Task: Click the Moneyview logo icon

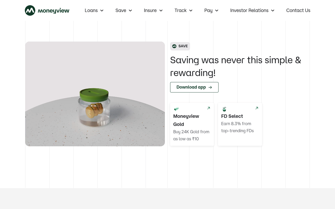Action: [x=30, y=10]
